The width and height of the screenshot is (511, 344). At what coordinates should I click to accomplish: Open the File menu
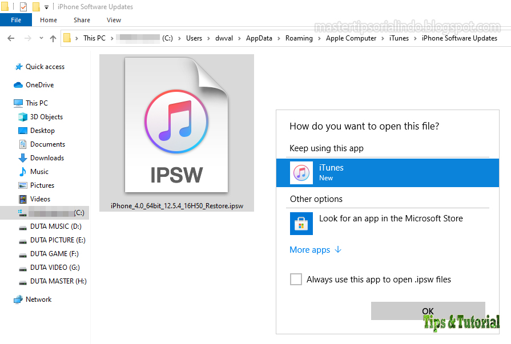(x=16, y=19)
